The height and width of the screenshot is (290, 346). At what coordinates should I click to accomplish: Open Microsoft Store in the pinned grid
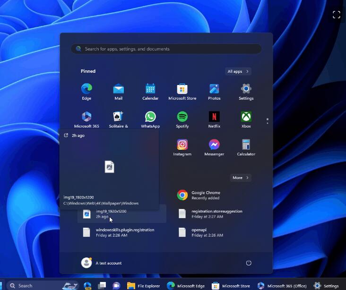coord(182,92)
